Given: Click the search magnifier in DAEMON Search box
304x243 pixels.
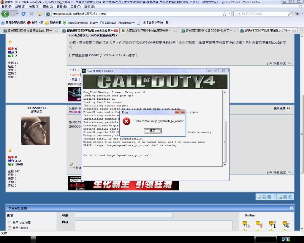Looking at the screenshot, I should (290, 14).
